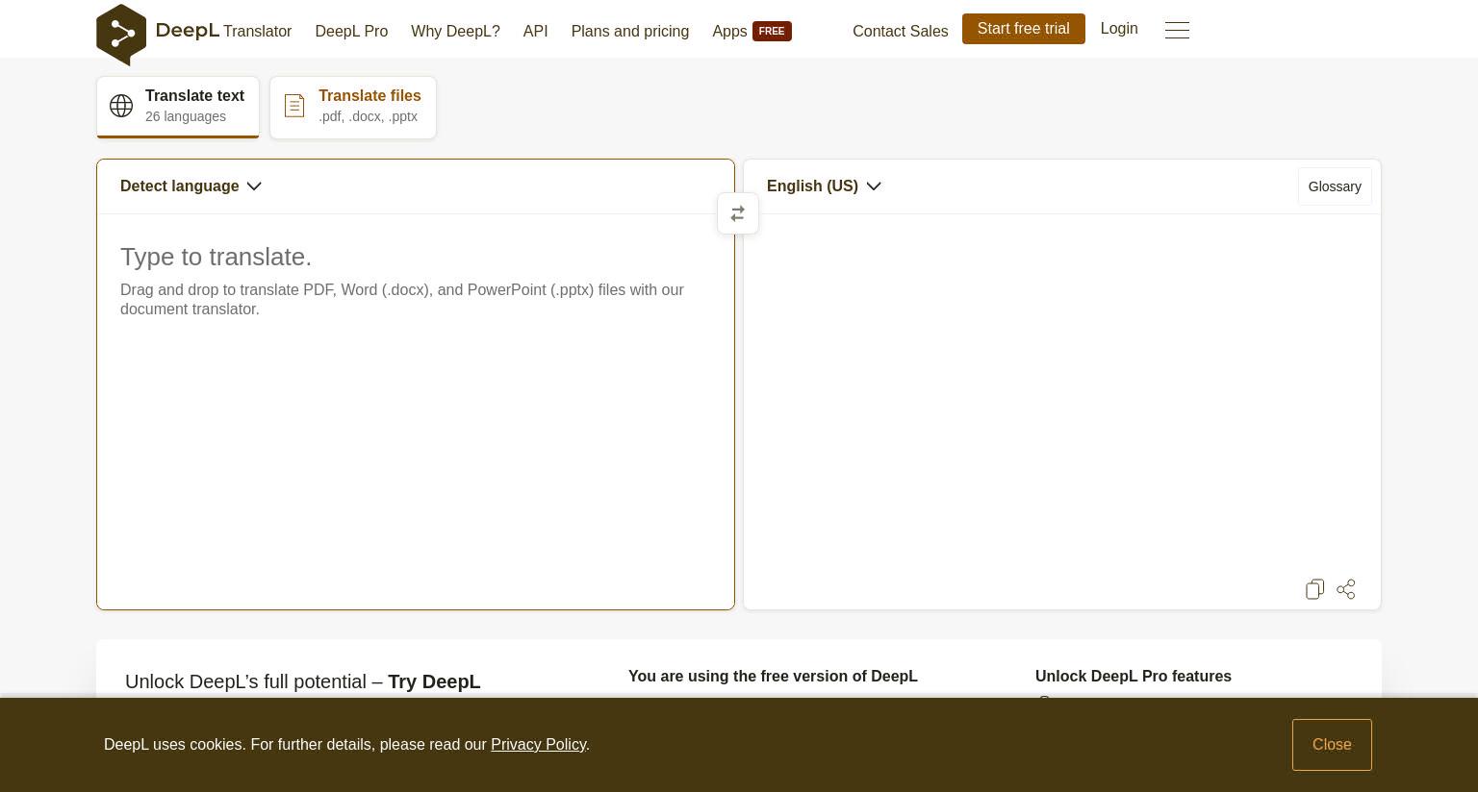Click the Login link
The width and height of the screenshot is (1478, 792).
(1119, 29)
